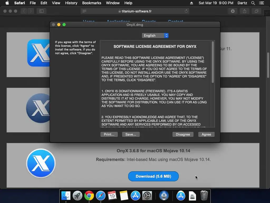Open App Store left of System Preferences

coord(135,196)
